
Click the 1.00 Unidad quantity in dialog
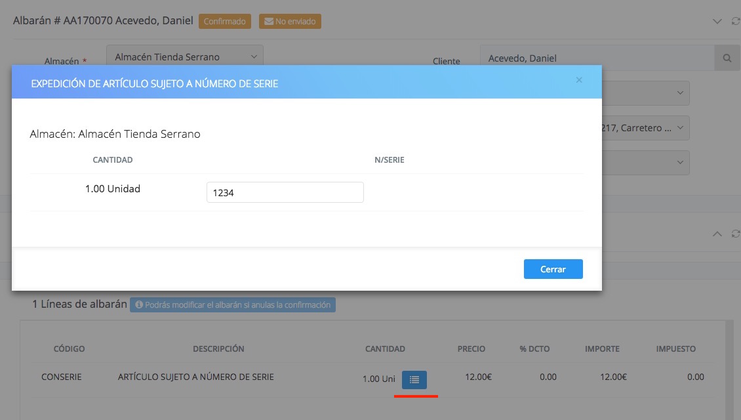pos(113,189)
